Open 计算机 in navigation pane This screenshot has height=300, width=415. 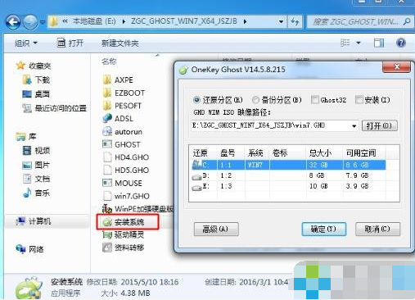pyautogui.click(x=39, y=221)
